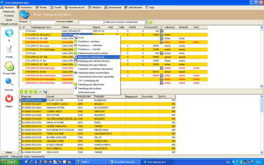Screen dimensions: 264x165
Task: Click the disk icon in row 2714 teszt
Action: coord(162,53)
